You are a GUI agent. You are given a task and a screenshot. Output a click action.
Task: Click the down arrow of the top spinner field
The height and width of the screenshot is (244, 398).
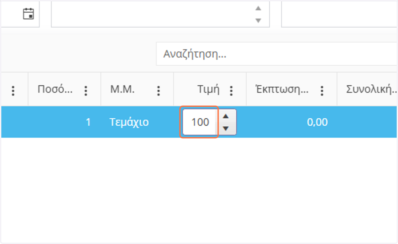point(258,21)
